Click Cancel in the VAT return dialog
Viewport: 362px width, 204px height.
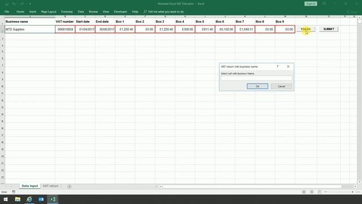coord(281,86)
